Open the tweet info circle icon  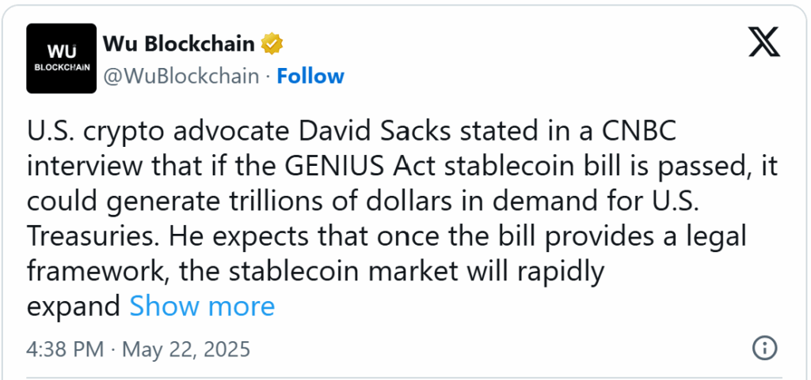click(x=764, y=348)
